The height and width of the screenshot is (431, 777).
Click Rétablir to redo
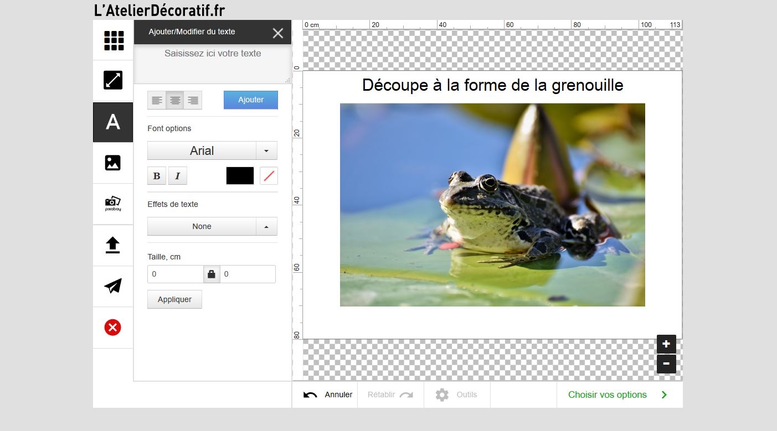coord(390,395)
